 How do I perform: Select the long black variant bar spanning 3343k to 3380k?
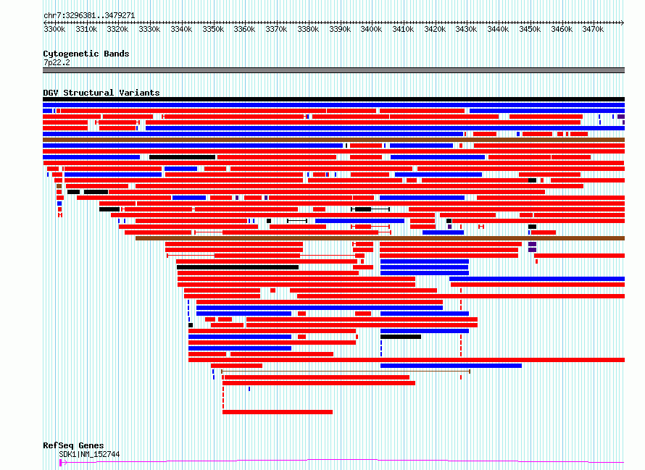(x=238, y=267)
